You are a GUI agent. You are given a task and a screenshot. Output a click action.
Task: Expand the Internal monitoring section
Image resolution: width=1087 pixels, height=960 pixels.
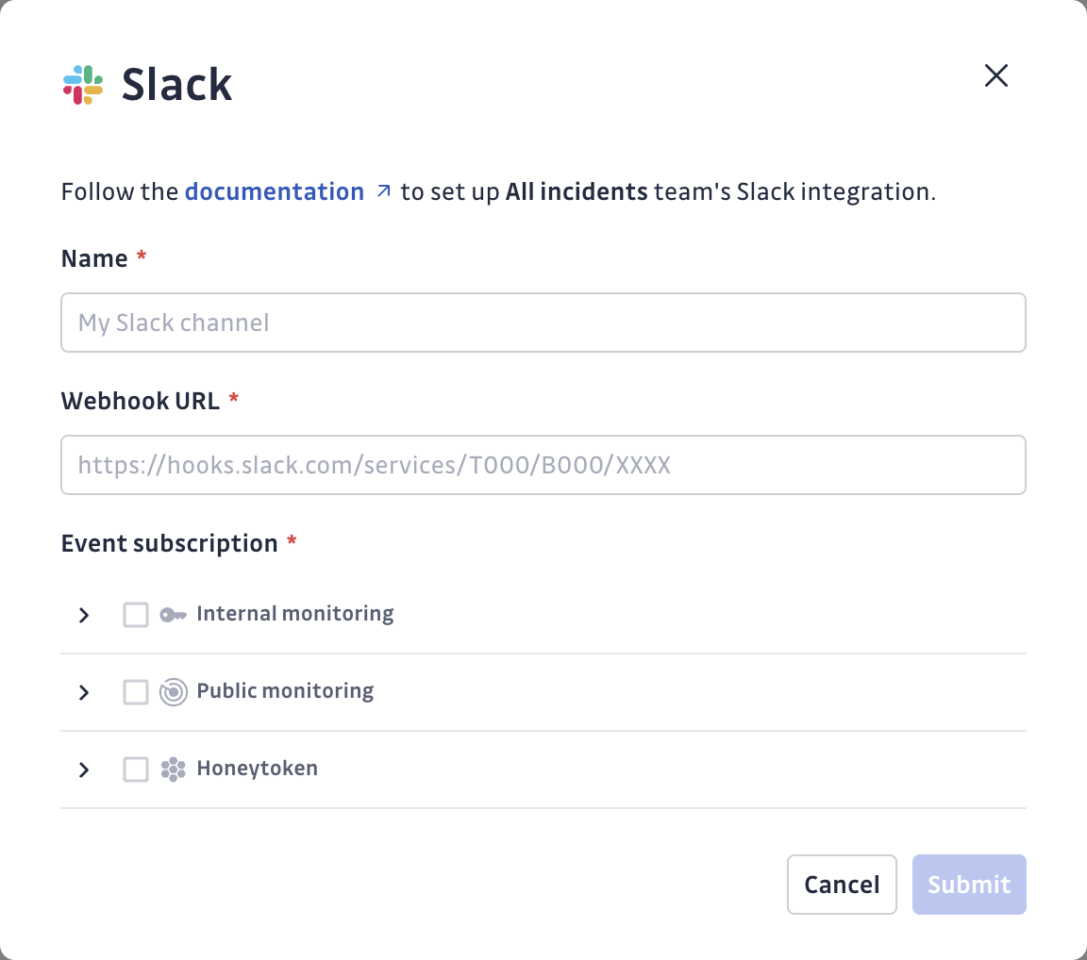pos(84,615)
